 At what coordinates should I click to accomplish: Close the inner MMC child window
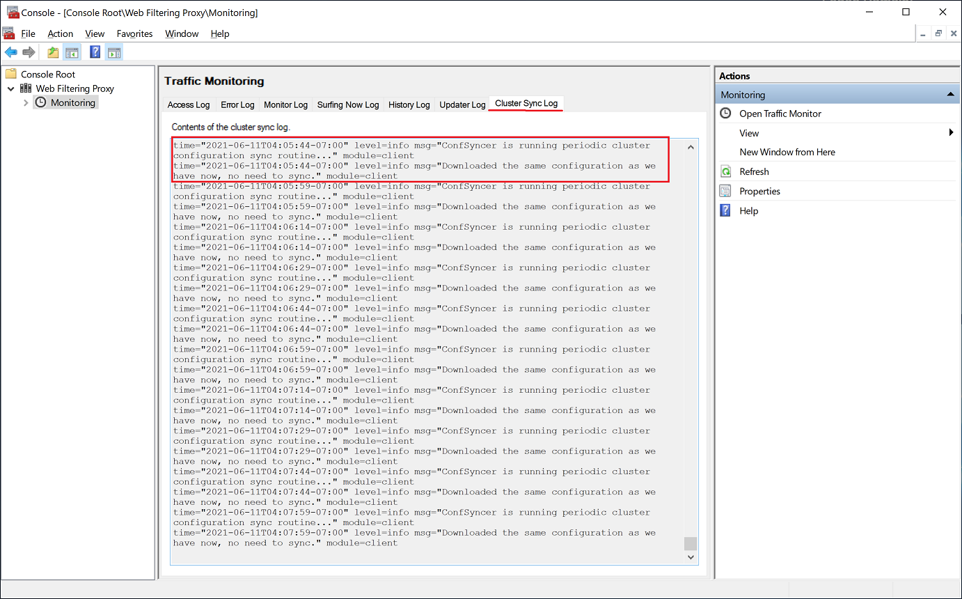click(954, 33)
